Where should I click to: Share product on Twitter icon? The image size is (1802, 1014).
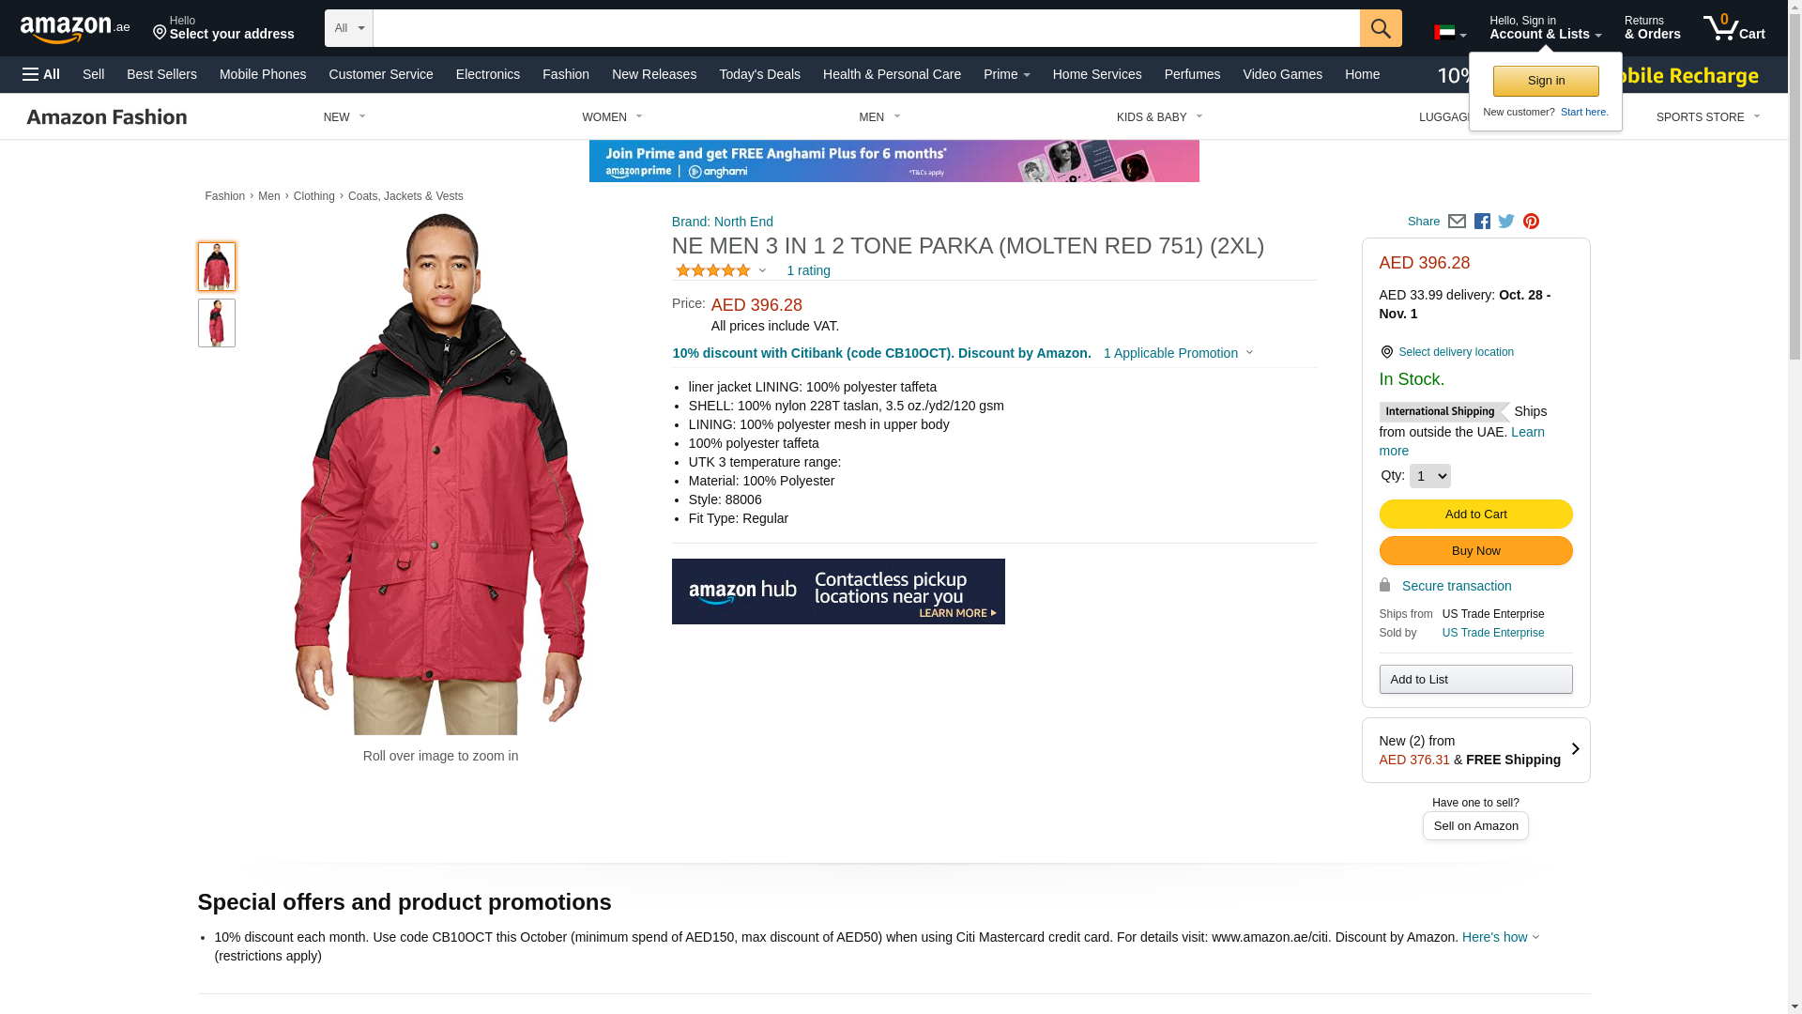click(x=1506, y=222)
